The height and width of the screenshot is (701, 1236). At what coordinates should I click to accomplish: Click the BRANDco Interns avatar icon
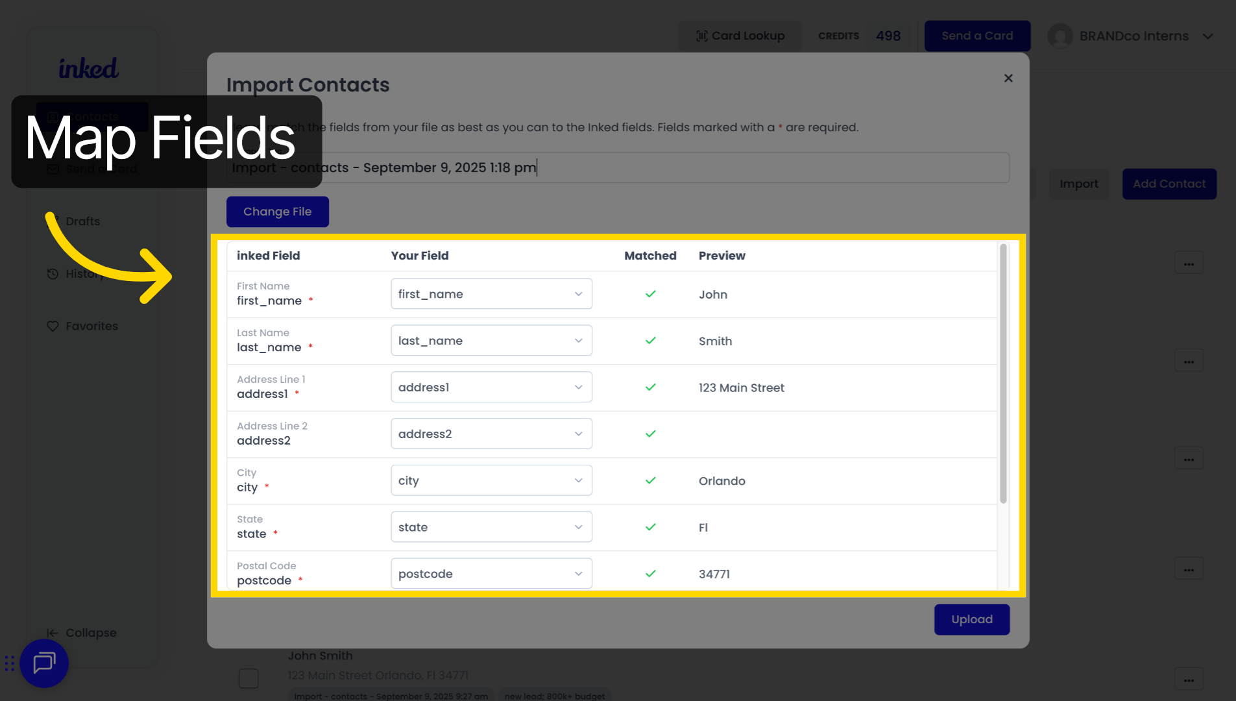1060,36
